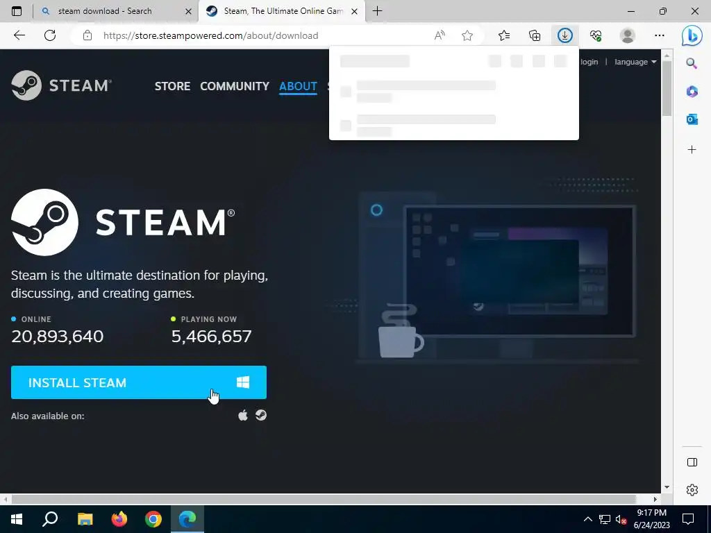Open the Favorites list icon
This screenshot has width=711, height=533.
[504, 35]
